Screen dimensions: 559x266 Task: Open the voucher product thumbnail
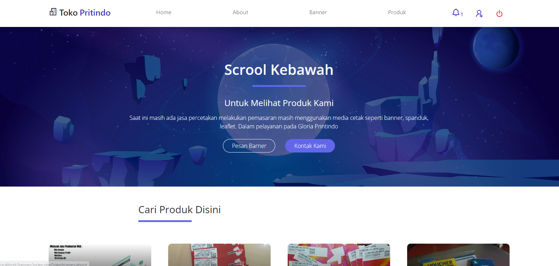(458, 255)
